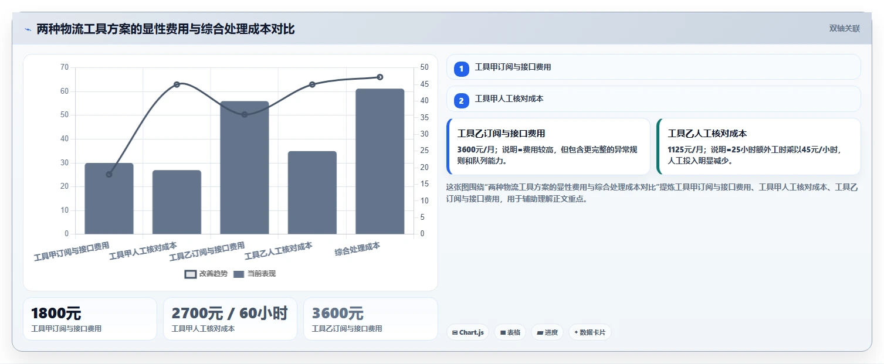
Task: Click the 工具乙人工核对成本 x-axis label
Action: (278, 251)
